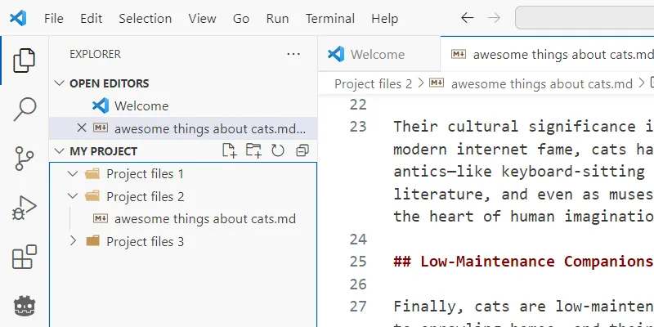Collapse the Project files 2 folder
The height and width of the screenshot is (327, 654).
[74, 197]
